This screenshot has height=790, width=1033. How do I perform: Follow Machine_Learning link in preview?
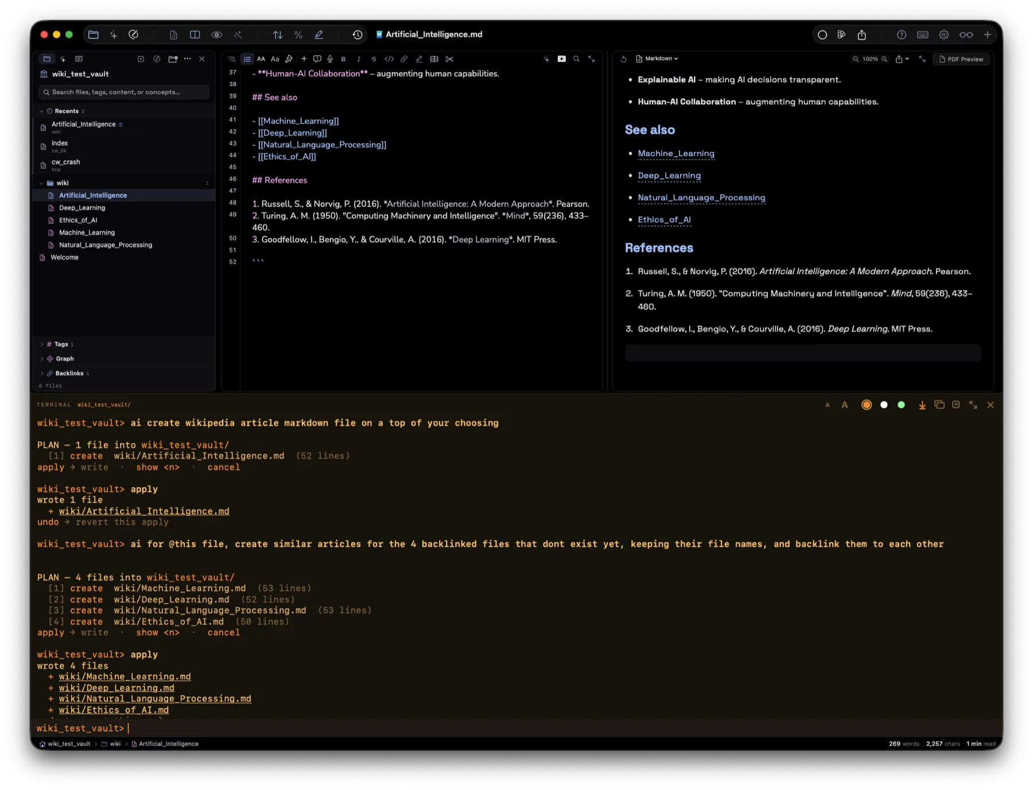[x=676, y=153]
